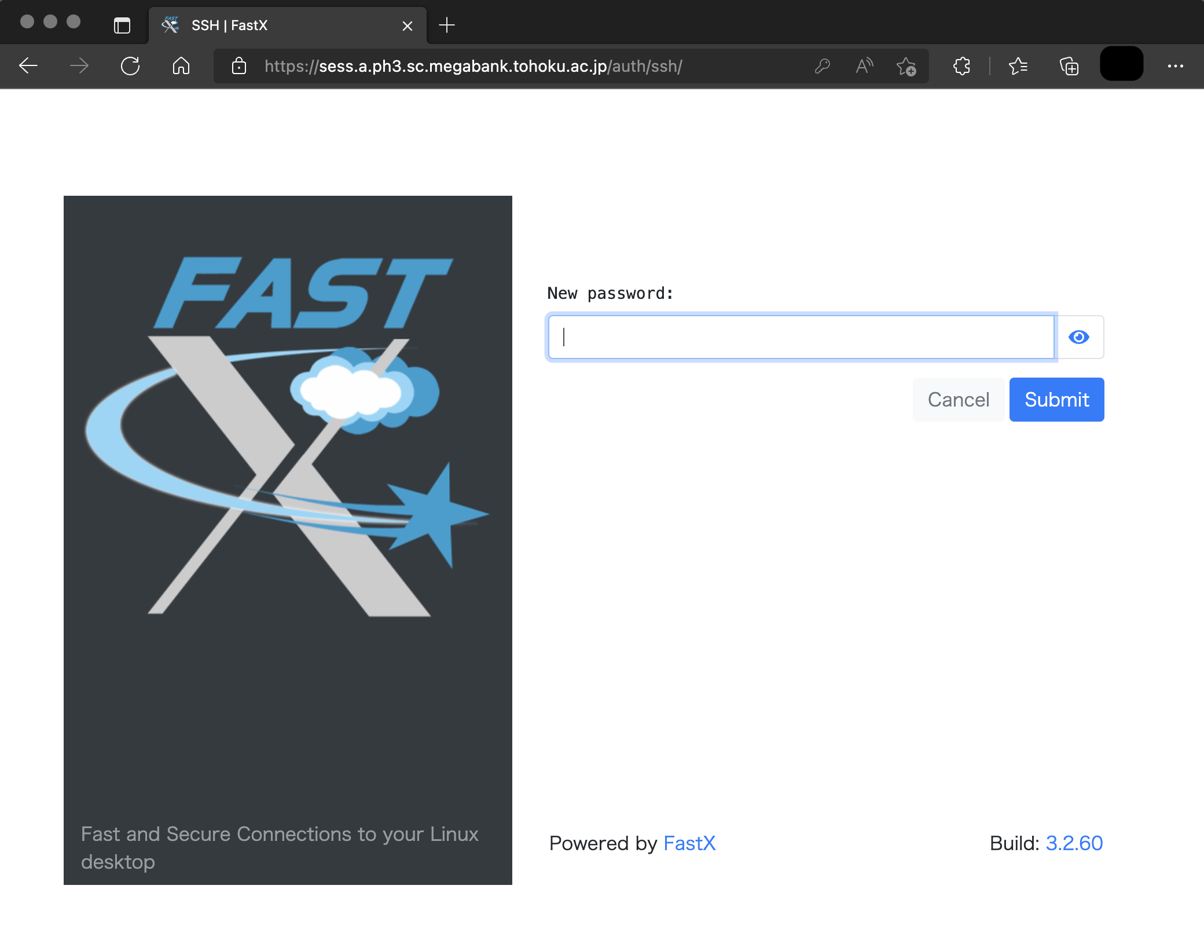The image size is (1204, 944).
Task: Select the SSH | FastX tab
Action: 288,25
